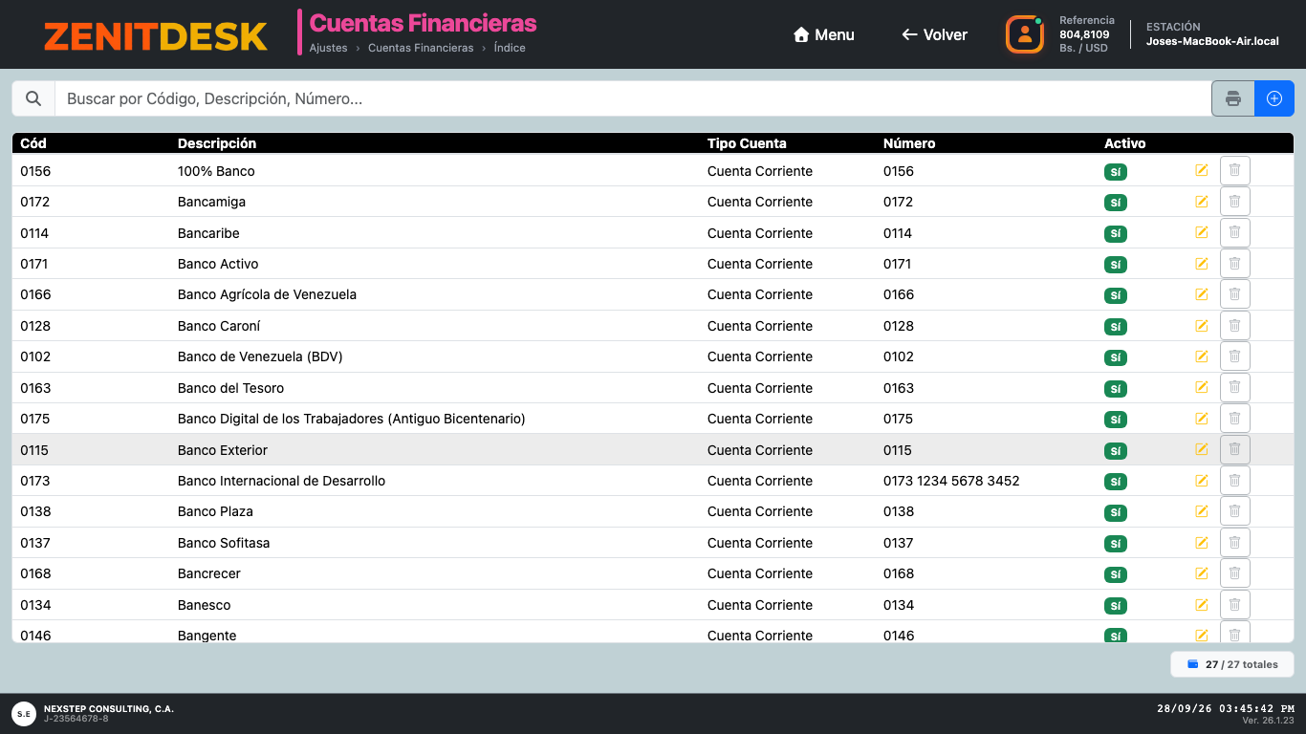Delete the Banco Sofitasa account

click(x=1234, y=542)
